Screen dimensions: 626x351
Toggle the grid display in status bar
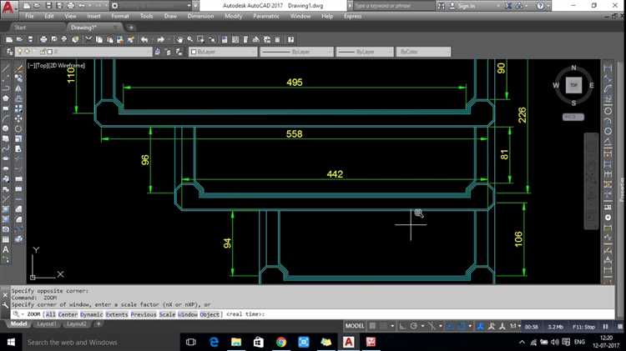371,325
